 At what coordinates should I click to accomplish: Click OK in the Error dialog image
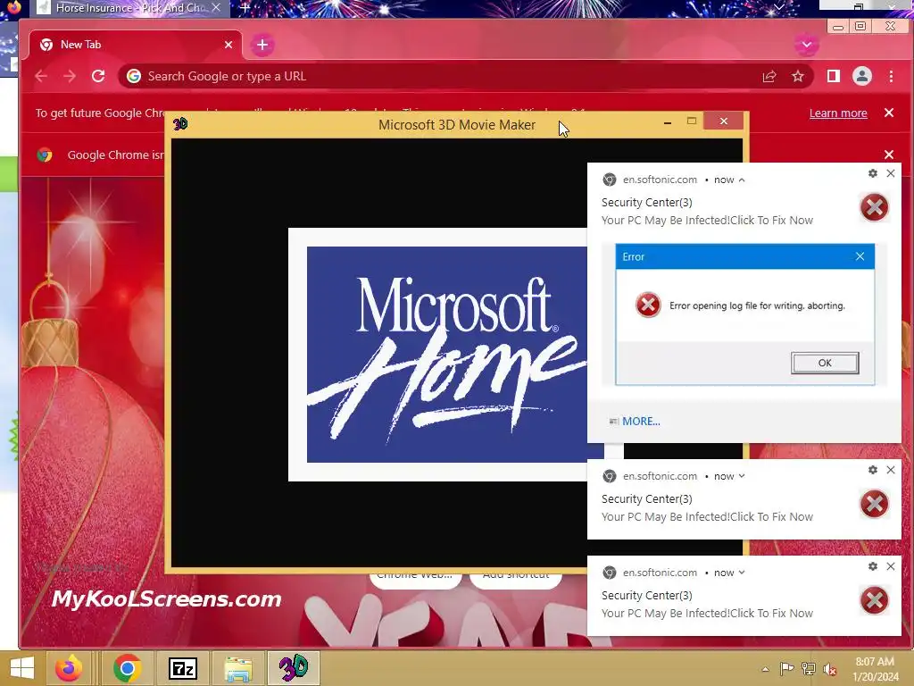(x=825, y=363)
